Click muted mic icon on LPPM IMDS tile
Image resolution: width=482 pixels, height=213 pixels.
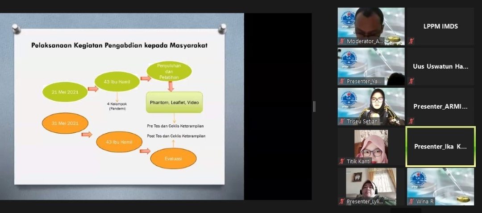411,41
